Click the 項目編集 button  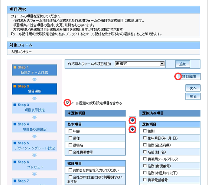(x=189, y=77)
